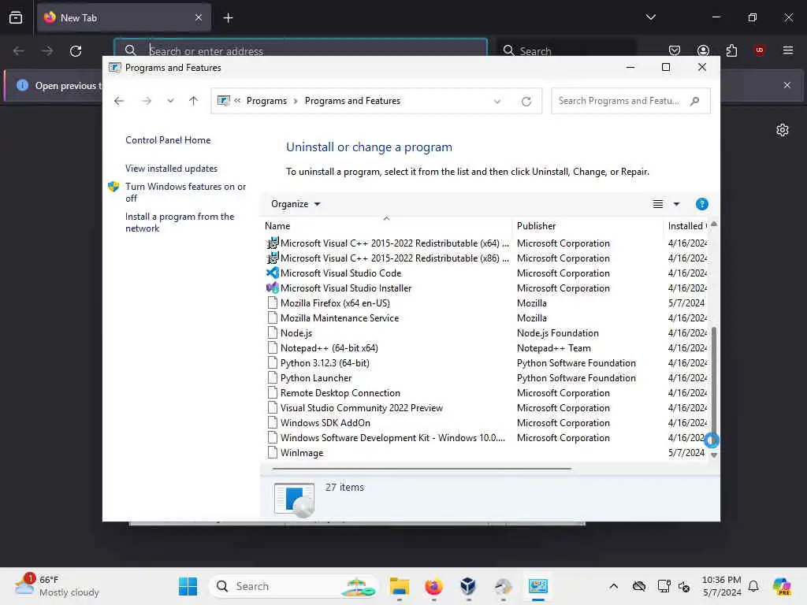Open the taskbar notifications bell

(753, 586)
